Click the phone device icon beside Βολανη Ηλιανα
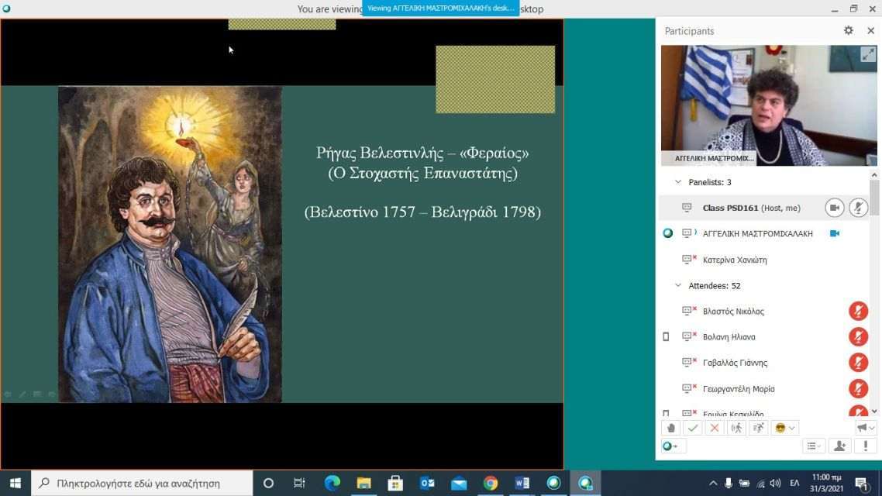 [666, 337]
